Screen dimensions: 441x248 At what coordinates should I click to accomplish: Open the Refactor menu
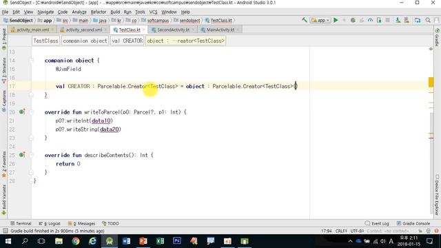(98, 12)
